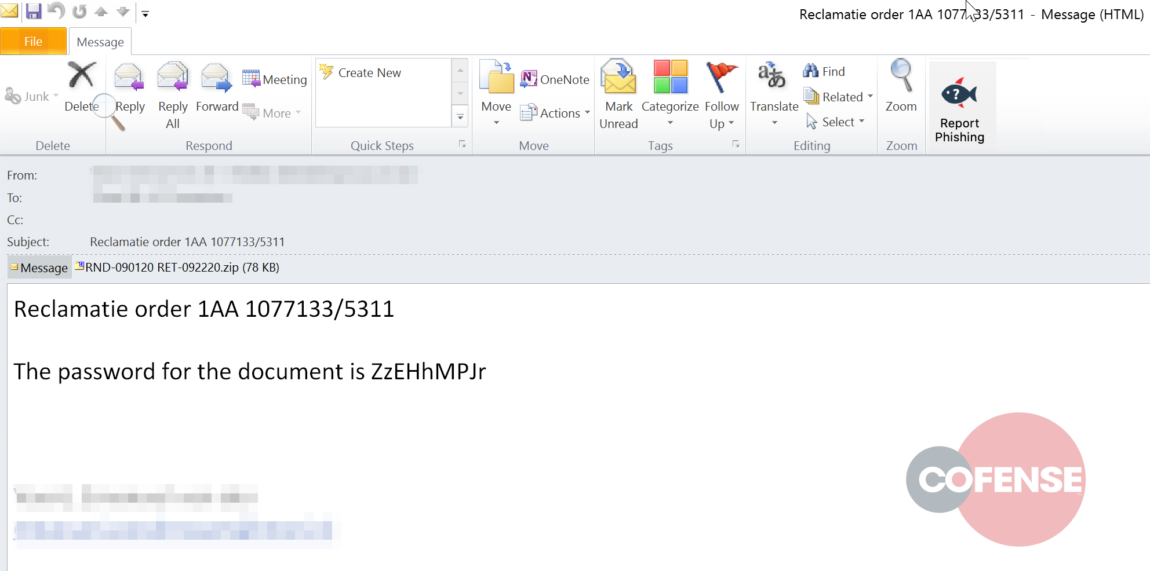Screen dimensions: 1150x571
Task: Click the blurred sender address in the From field
Action: 255,175
